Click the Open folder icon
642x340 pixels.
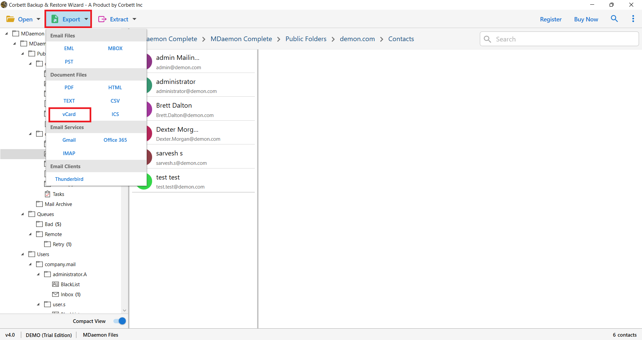pyautogui.click(x=10, y=19)
